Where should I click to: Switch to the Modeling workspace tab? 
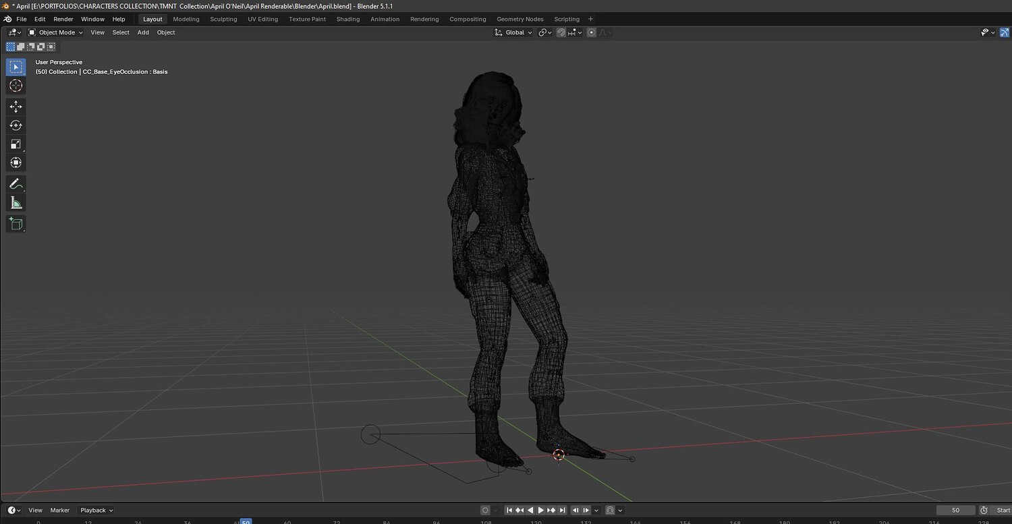pos(186,19)
